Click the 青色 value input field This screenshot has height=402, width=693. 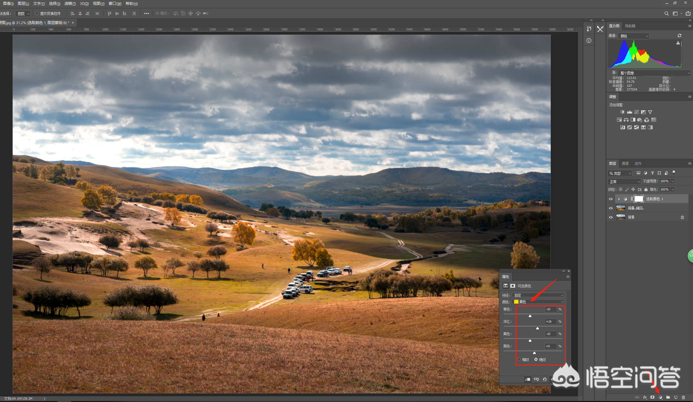click(550, 309)
